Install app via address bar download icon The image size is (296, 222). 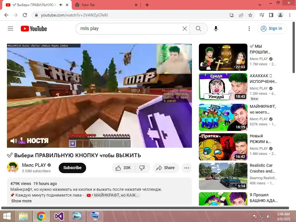[x=232, y=15]
